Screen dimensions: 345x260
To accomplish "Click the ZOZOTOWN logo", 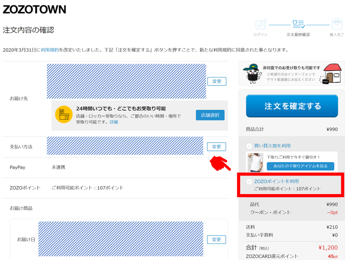I will click(34, 9).
